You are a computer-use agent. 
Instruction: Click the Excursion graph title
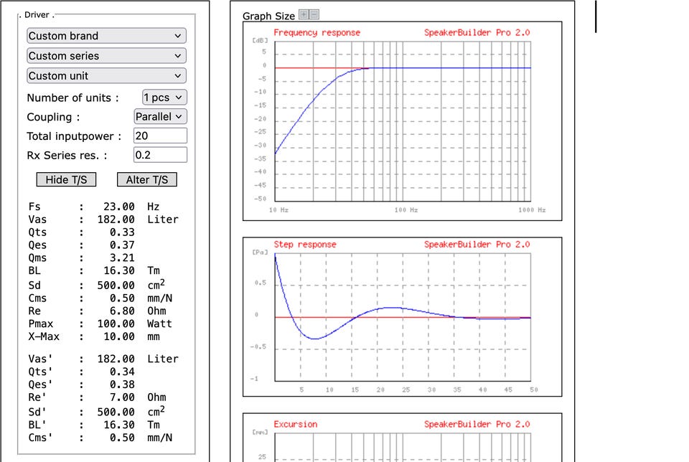click(294, 424)
